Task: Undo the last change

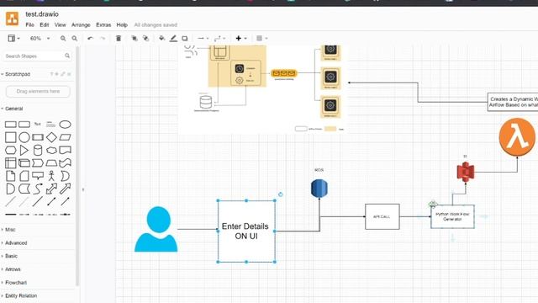Action: [90, 39]
